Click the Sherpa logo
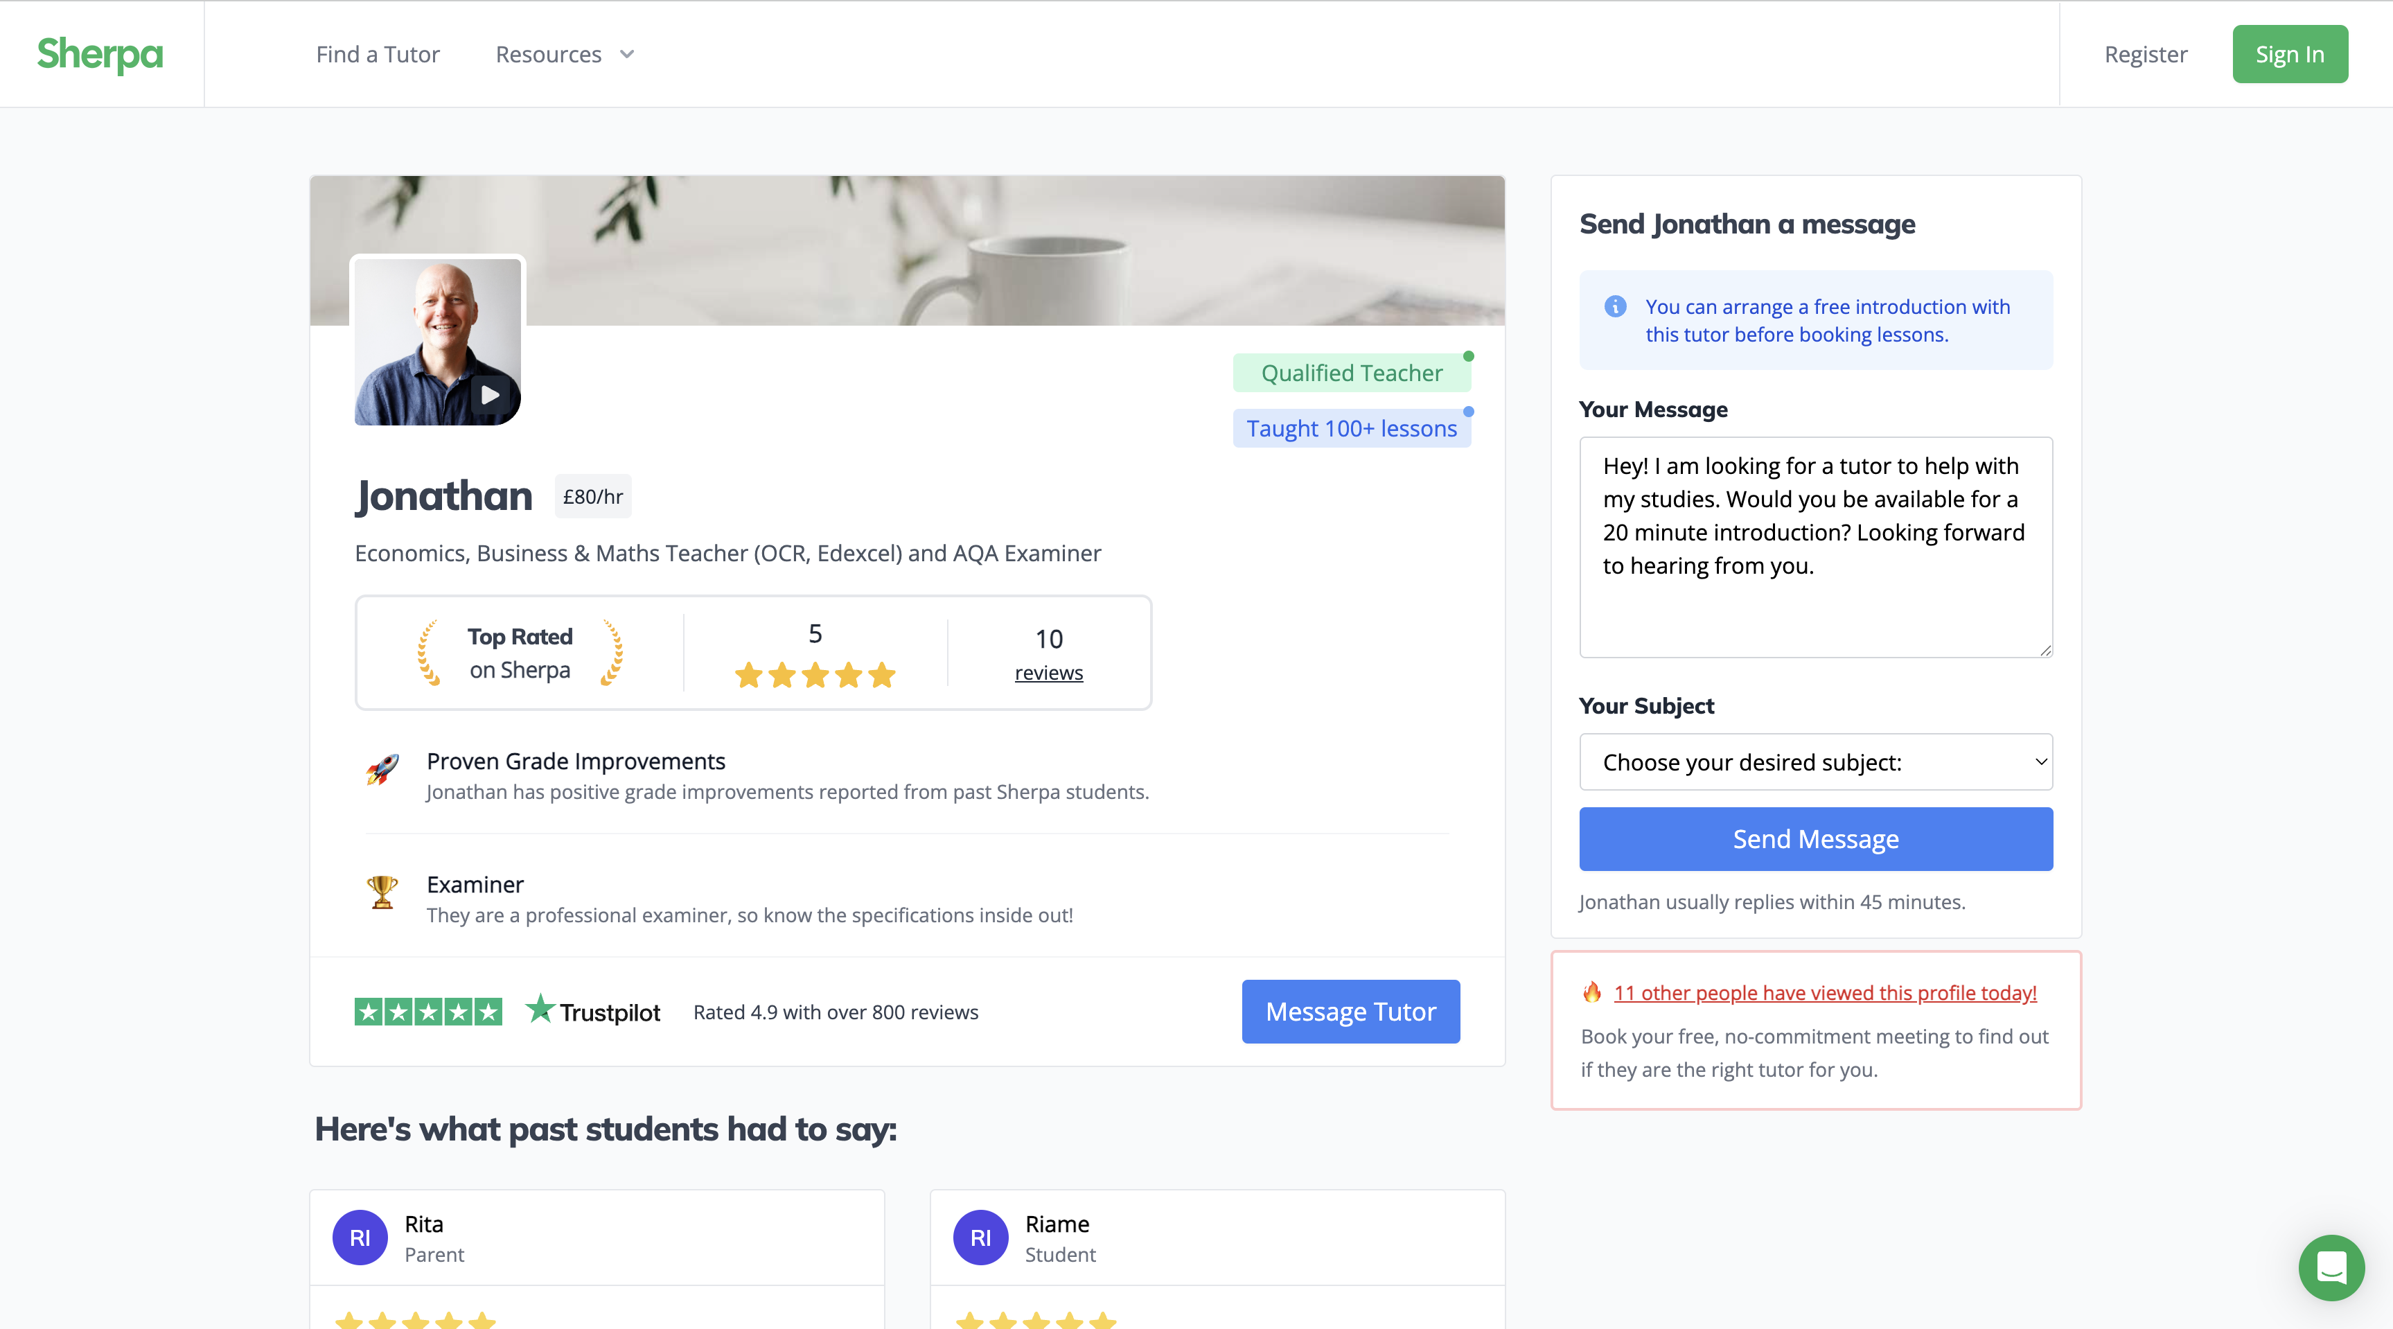The height and width of the screenshot is (1329, 2393). pyautogui.click(x=100, y=54)
